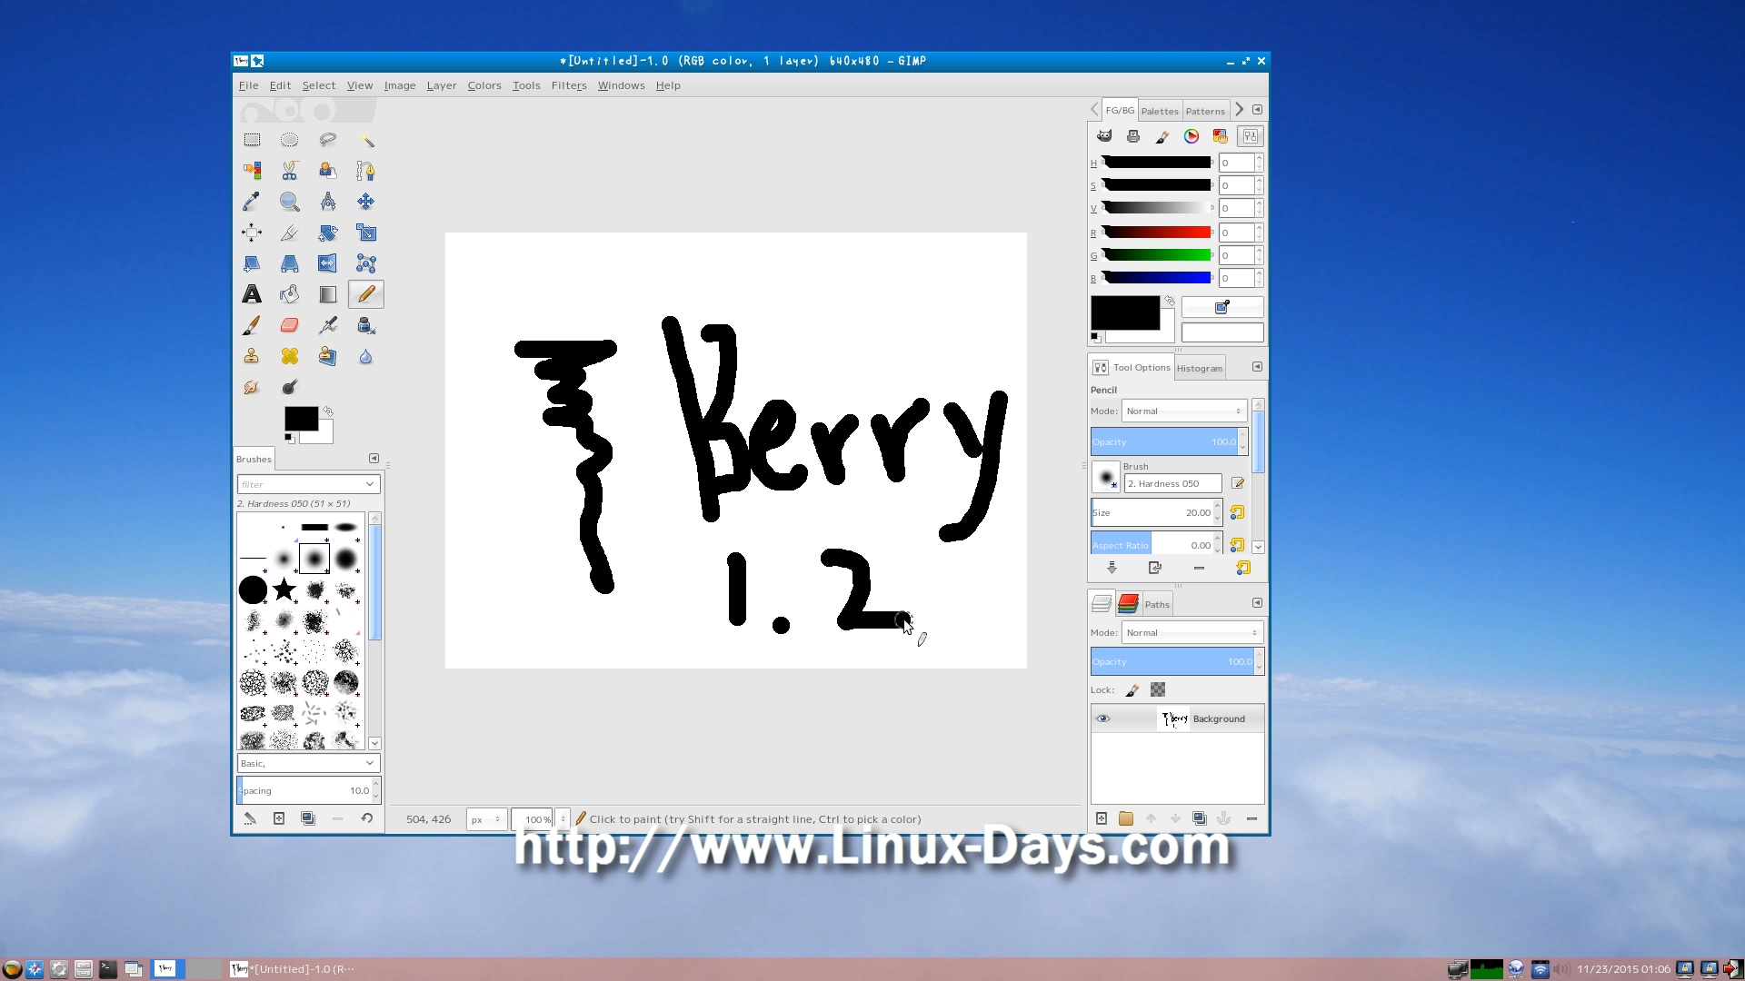The width and height of the screenshot is (1745, 981).
Task: Select the Paintbrush tool
Action: click(x=252, y=325)
